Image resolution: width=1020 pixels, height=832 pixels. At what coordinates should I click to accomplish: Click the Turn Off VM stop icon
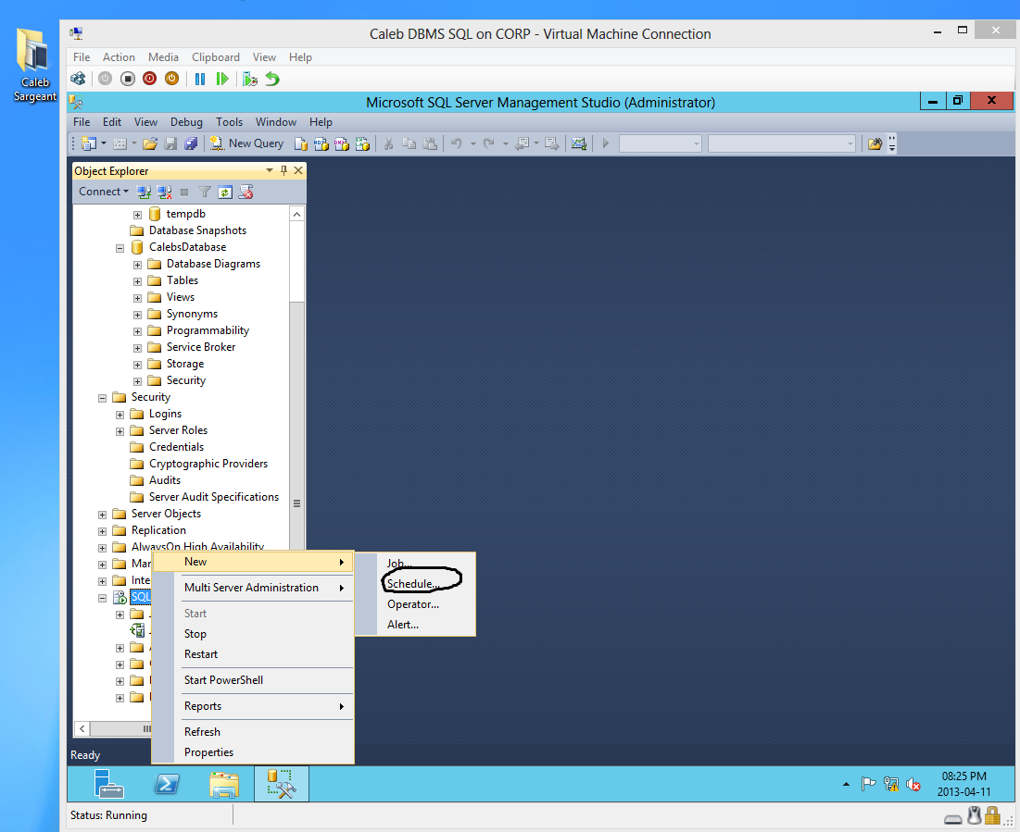click(x=128, y=79)
